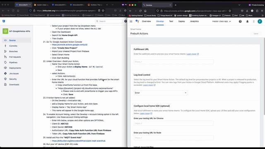Image resolution: width=265 pixels, height=149 pixels.
Task: Open downloads in Actions Console browser window
Action: (x=247, y=11)
